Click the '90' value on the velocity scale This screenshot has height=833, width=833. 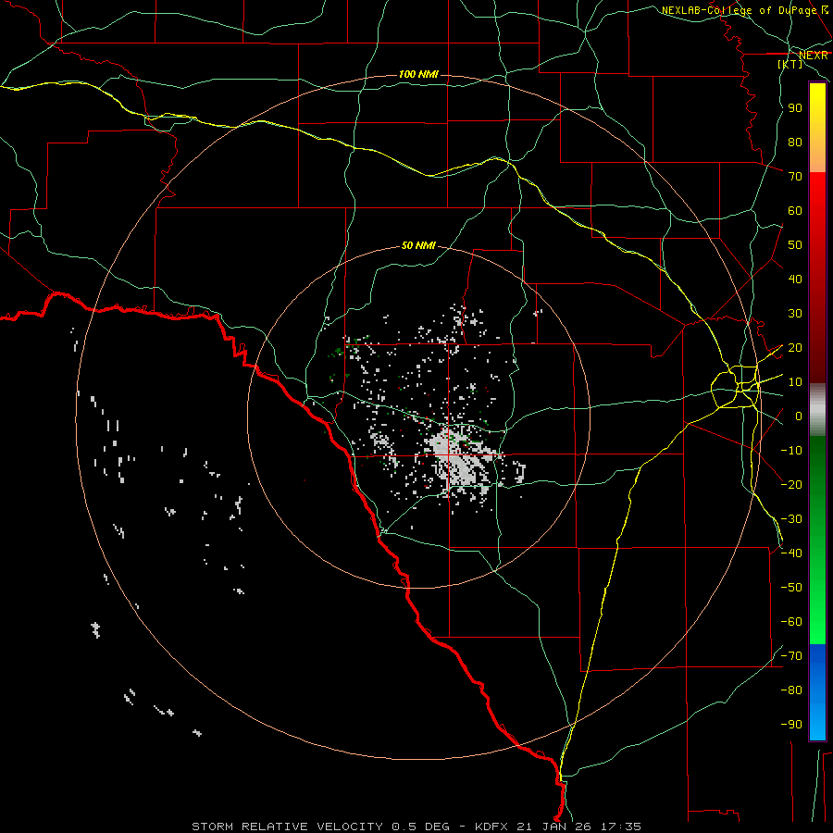pos(795,108)
